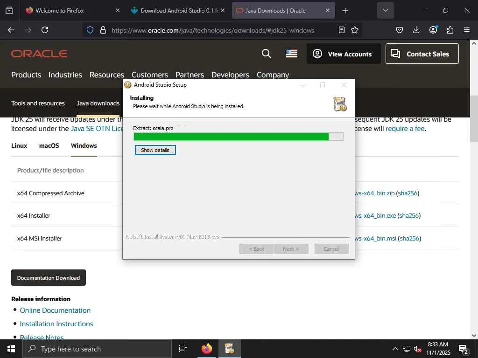Select US flag country selector
Image resolution: width=478 pixels, height=358 pixels.
pos(292,54)
